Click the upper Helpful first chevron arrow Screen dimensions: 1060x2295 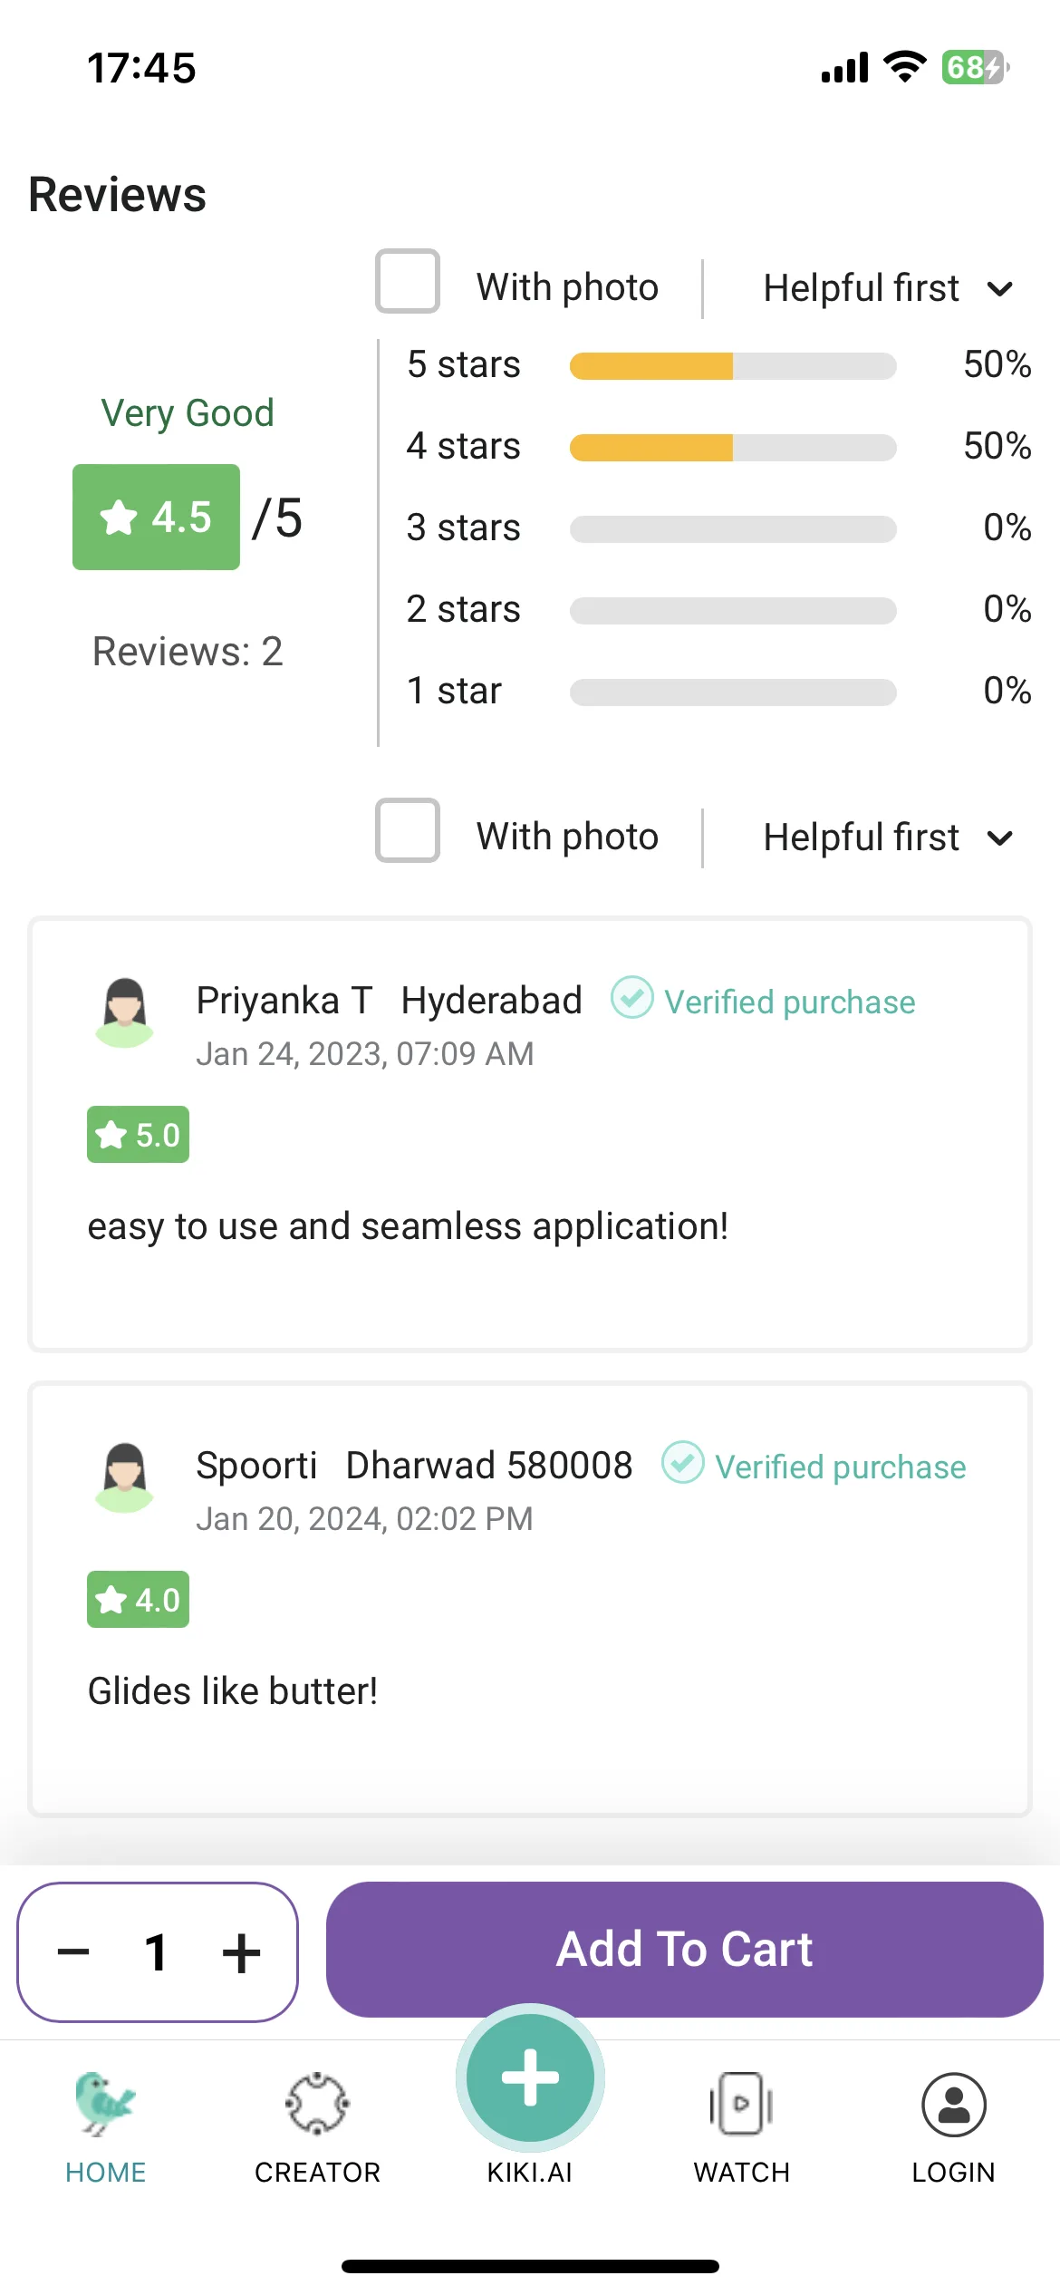(999, 289)
